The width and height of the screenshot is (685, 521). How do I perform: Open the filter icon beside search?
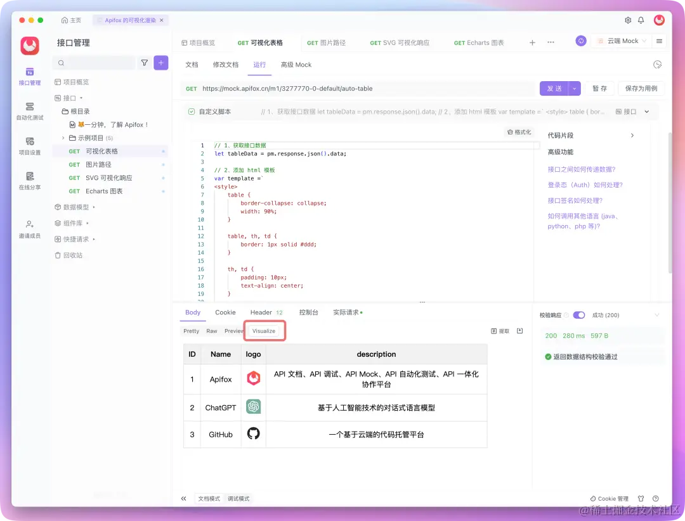145,63
